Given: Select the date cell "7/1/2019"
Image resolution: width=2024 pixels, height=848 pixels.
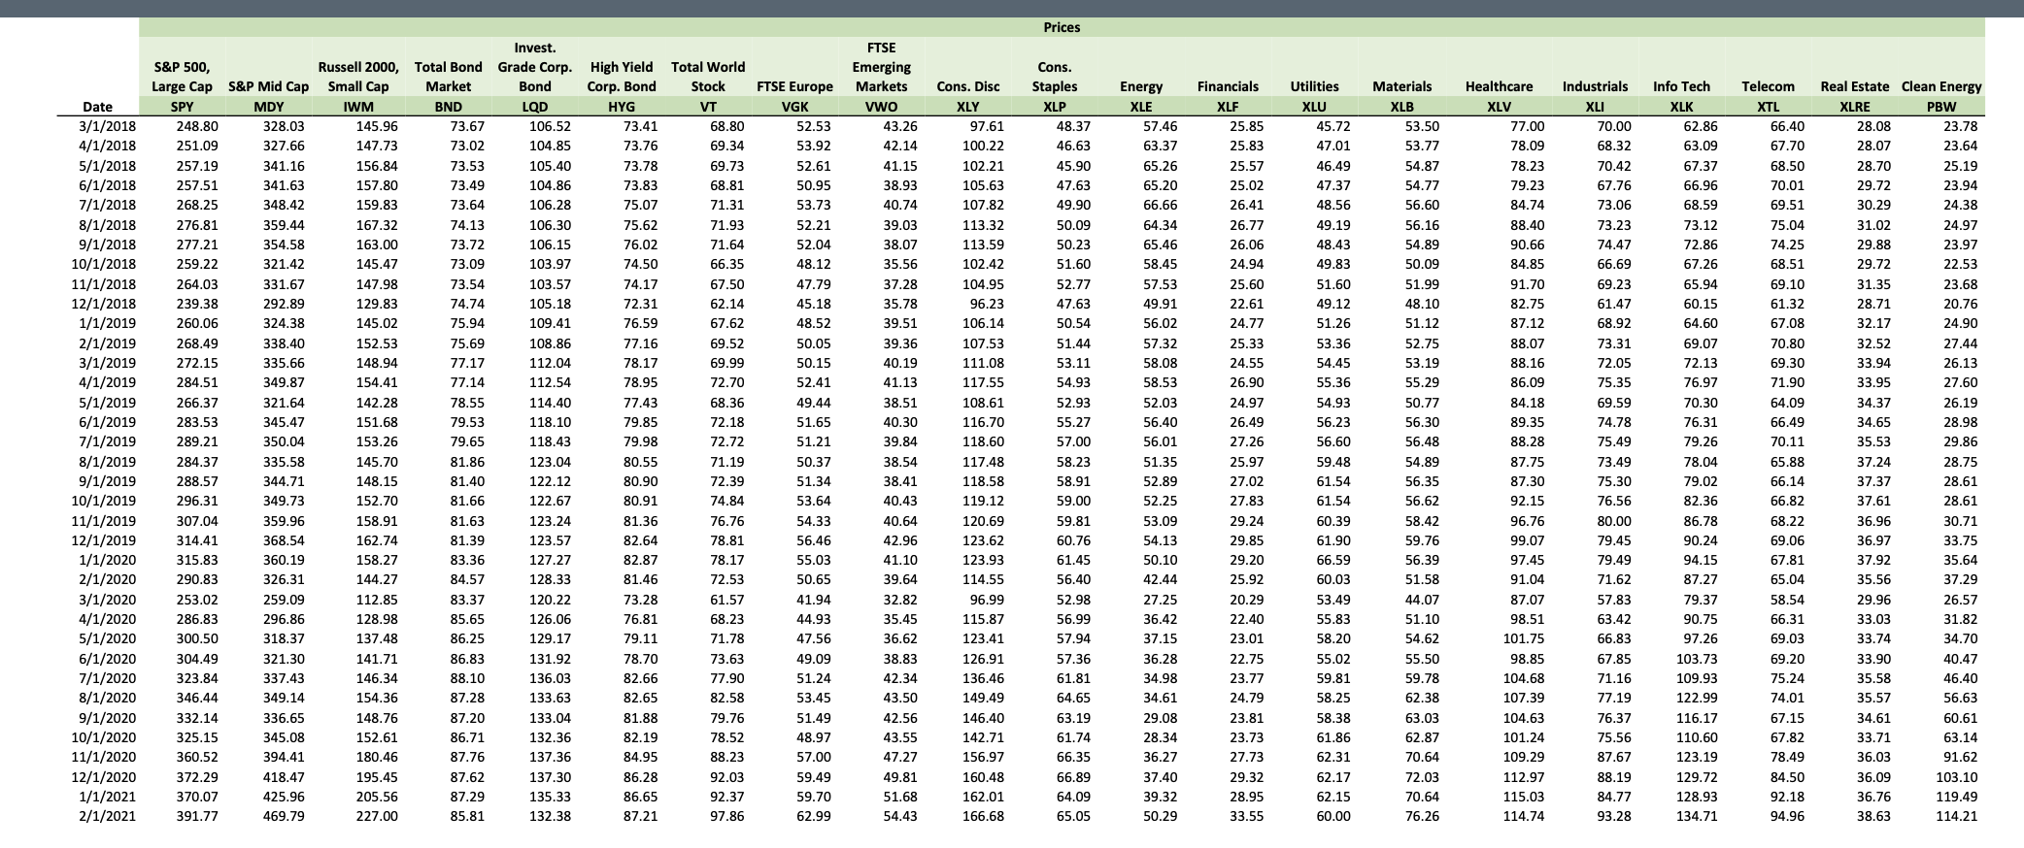Looking at the screenshot, I should click(108, 441).
